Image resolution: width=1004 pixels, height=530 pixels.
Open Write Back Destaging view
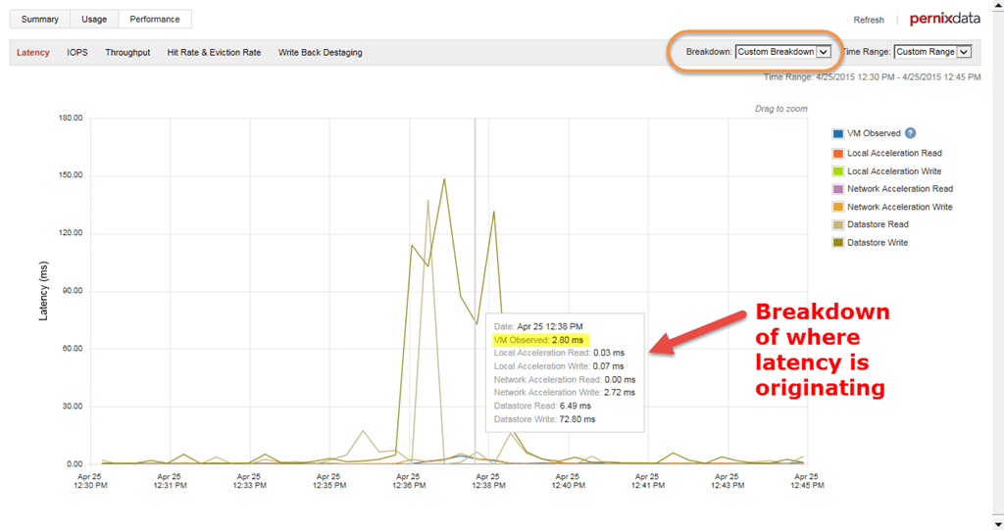pos(321,53)
